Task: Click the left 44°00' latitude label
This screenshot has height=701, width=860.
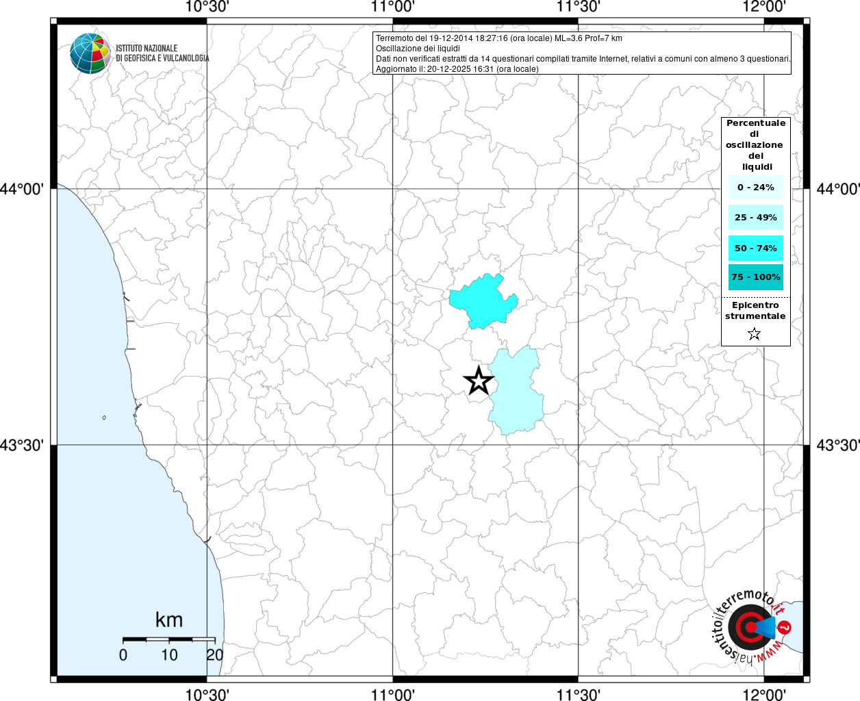Action: (21, 188)
